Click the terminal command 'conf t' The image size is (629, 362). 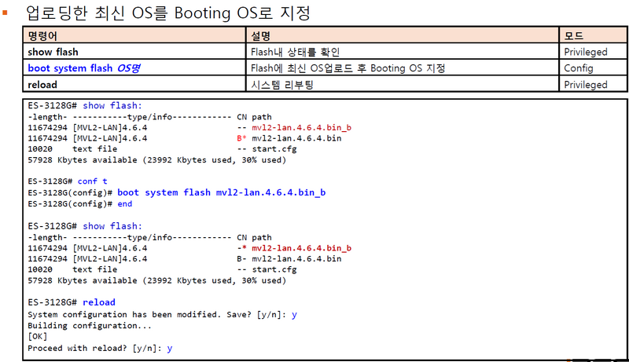click(x=92, y=181)
